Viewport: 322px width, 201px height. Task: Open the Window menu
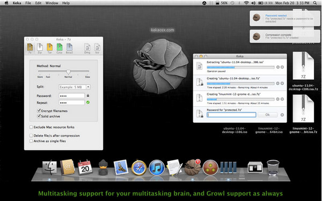pos(52,3)
